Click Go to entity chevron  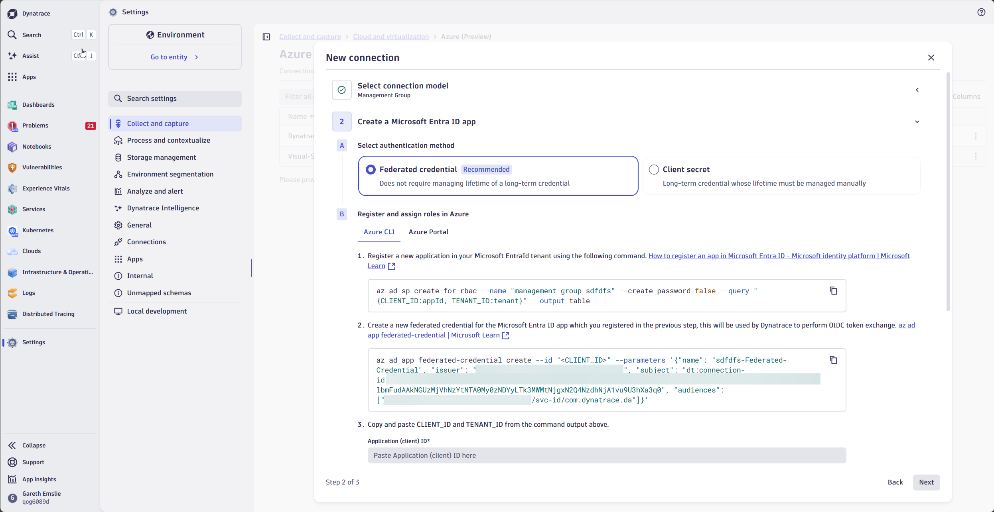point(197,57)
